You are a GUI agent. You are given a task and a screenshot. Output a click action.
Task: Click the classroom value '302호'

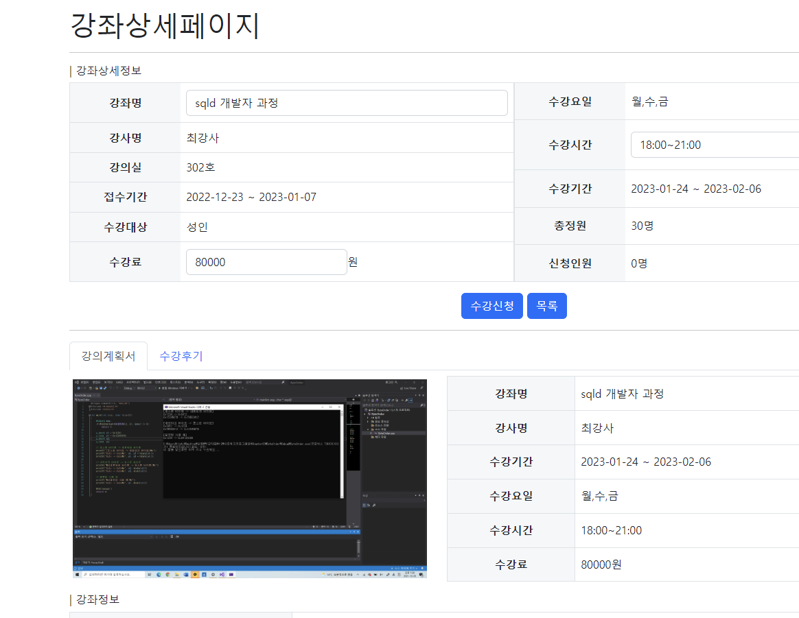[198, 167]
